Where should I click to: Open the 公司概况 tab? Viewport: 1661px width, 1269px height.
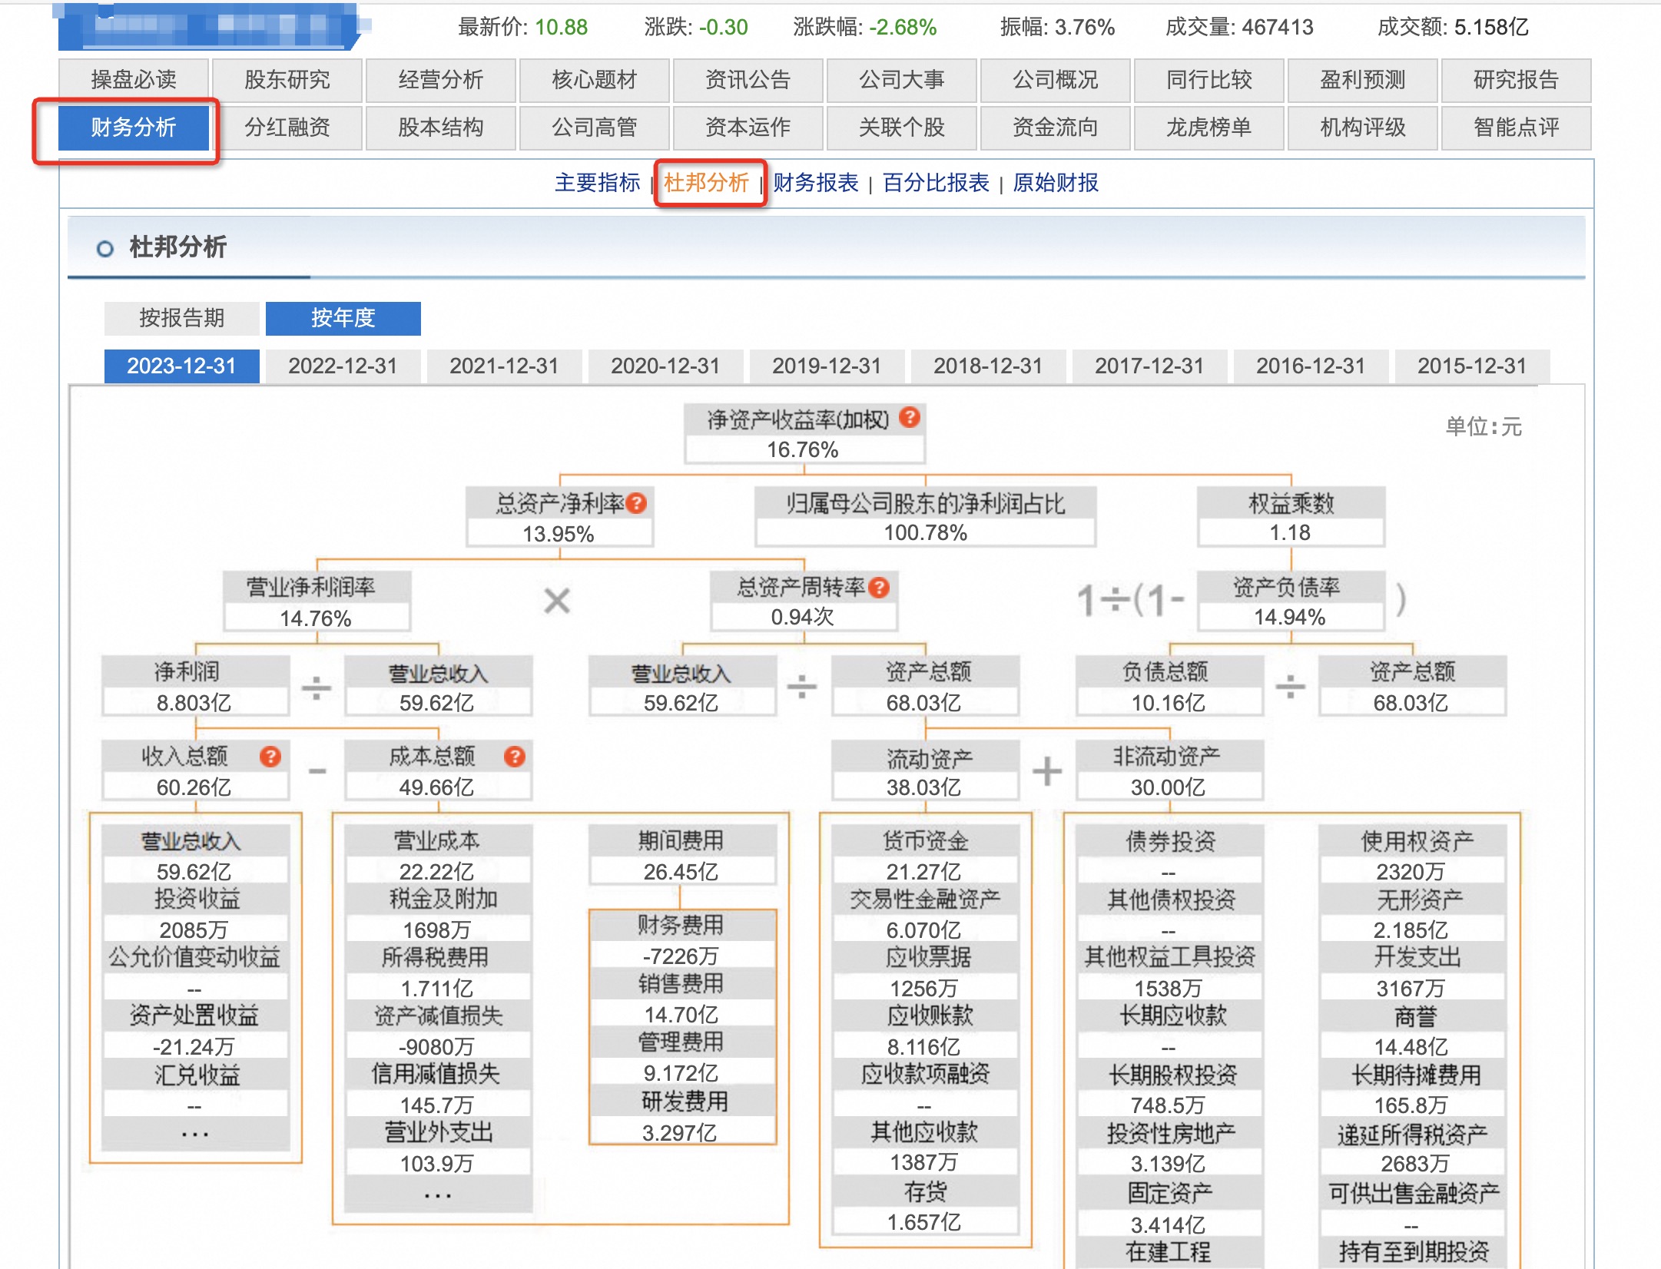(x=1056, y=80)
